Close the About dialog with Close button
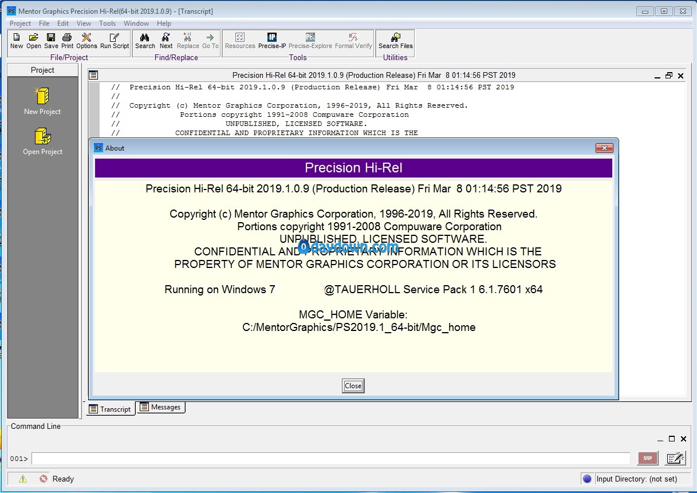This screenshot has height=493, width=697. [353, 386]
